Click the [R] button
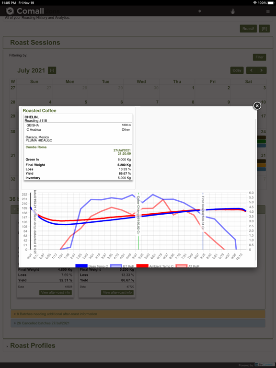Viewport: 276px width, 368px height. [264, 29]
